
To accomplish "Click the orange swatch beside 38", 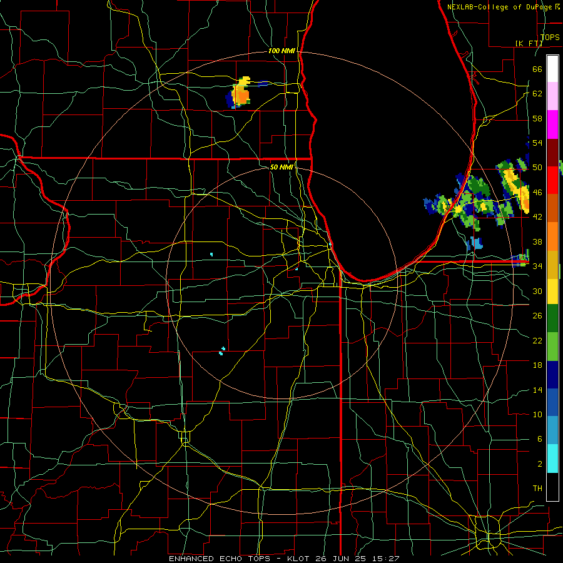I will pyautogui.click(x=552, y=236).
